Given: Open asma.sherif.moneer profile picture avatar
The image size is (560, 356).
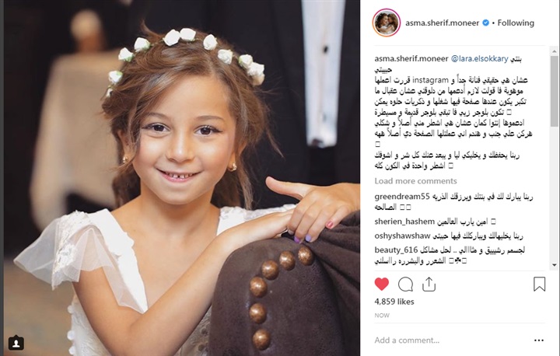Looking at the screenshot, I should 387,23.
